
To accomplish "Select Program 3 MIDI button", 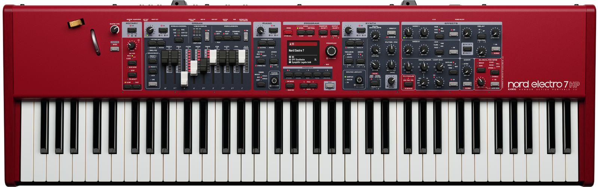I will (x=308, y=74).
